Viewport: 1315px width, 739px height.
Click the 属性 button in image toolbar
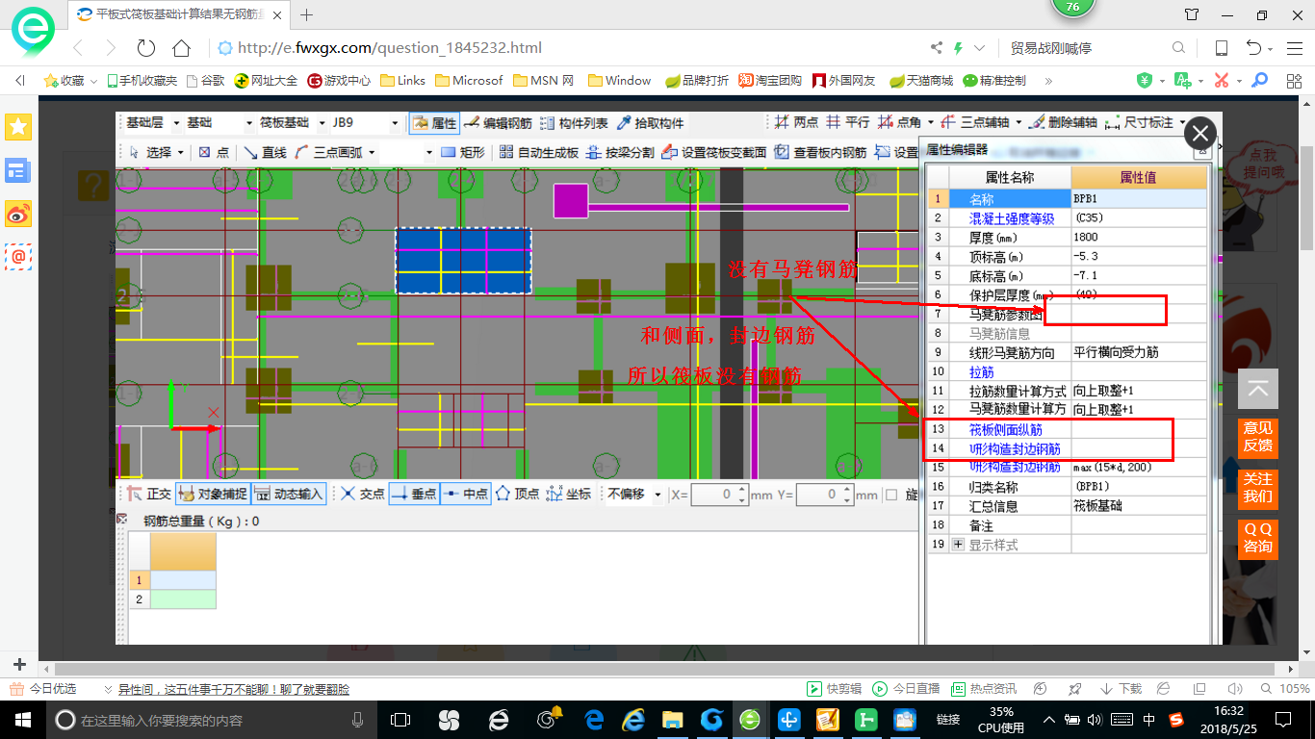pos(434,123)
